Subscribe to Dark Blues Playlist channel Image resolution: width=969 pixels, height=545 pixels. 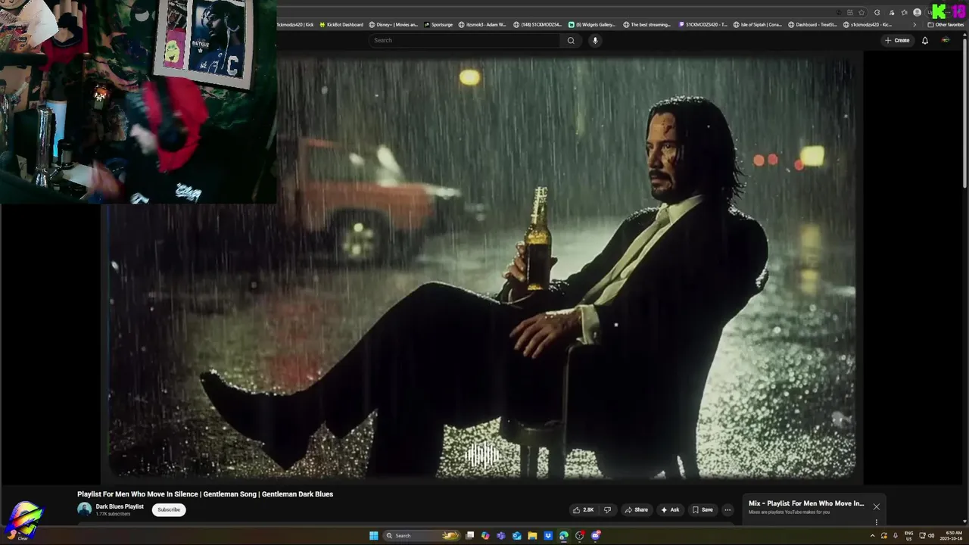[169, 509]
